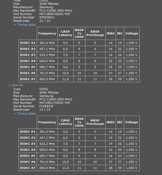This screenshot has height=175, width=162.
Task: Click the DDR3 type value under Slot #2
Action: pos(44,89)
